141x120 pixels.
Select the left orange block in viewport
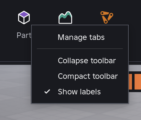(130, 82)
